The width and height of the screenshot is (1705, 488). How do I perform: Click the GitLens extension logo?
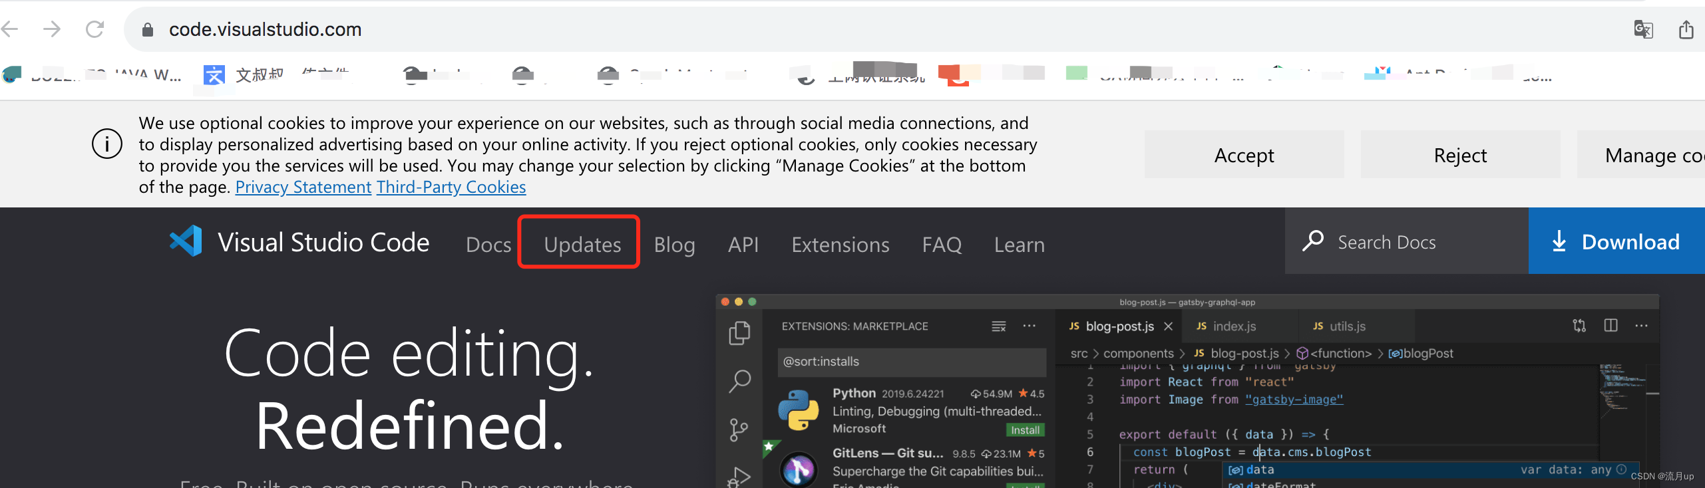pos(799,469)
